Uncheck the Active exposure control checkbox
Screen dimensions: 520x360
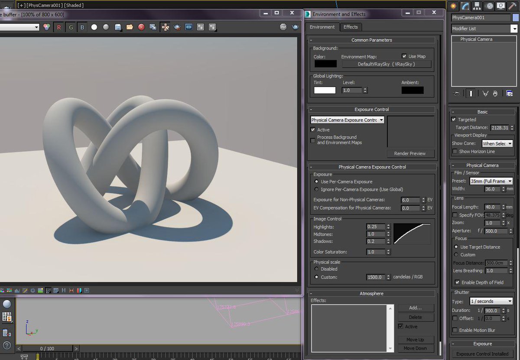pyautogui.click(x=313, y=130)
